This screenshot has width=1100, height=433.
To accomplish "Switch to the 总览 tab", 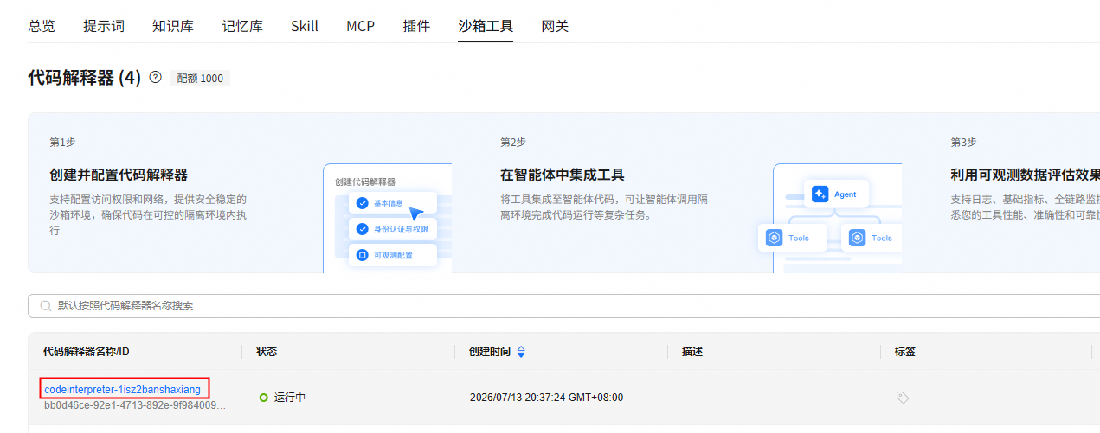I will pos(42,26).
